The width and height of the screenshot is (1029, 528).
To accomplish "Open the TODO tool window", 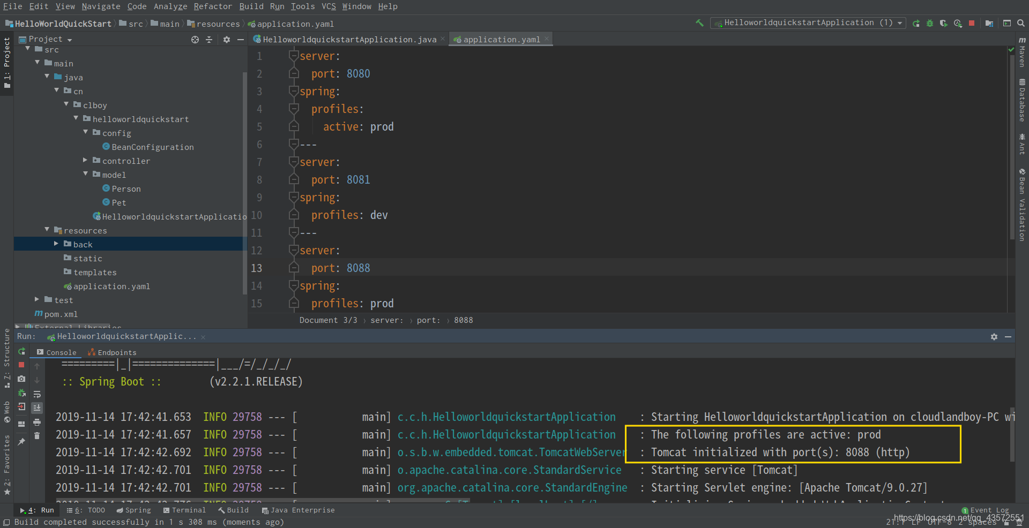I will click(86, 510).
